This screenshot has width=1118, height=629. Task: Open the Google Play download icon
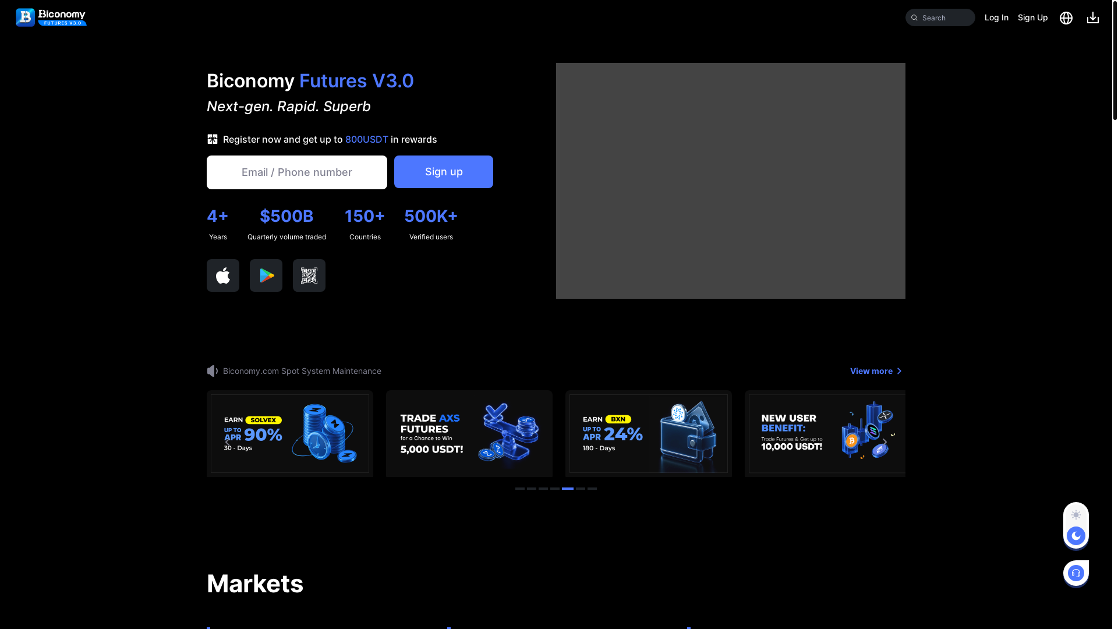(266, 275)
